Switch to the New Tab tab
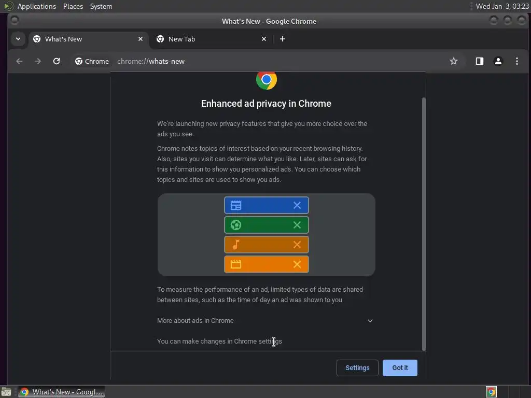531x398 pixels. pyautogui.click(x=212, y=39)
